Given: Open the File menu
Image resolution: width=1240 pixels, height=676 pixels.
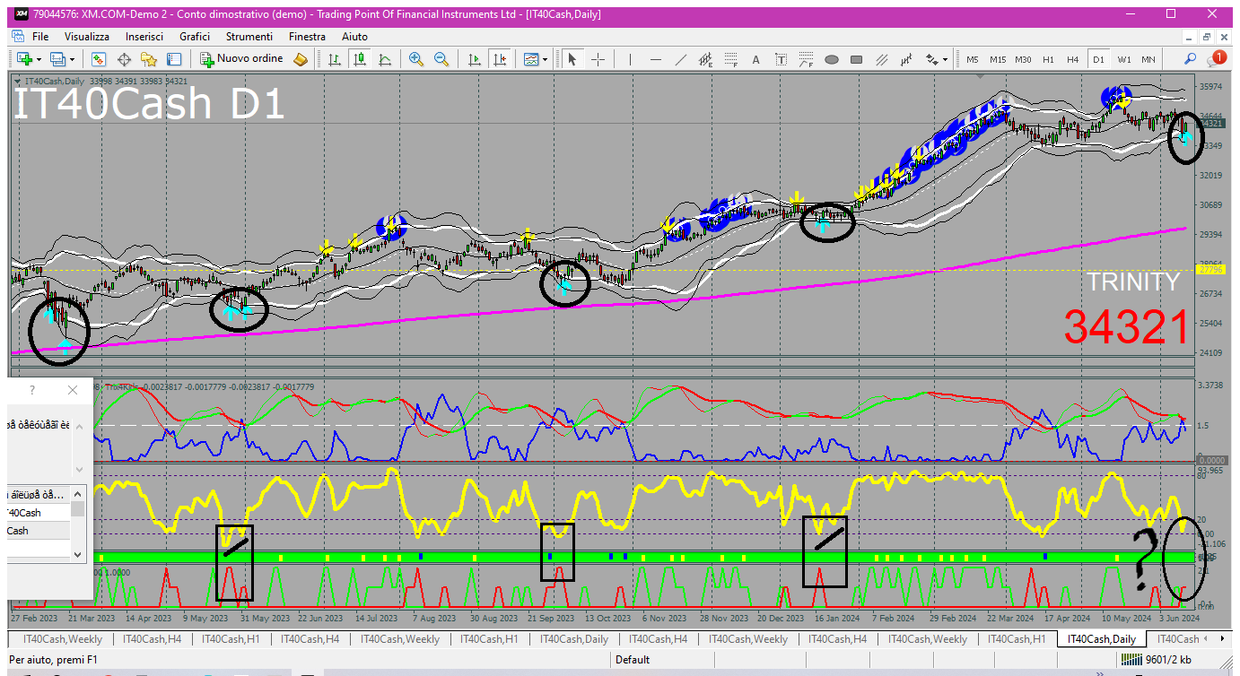Looking at the screenshot, I should click(40, 37).
